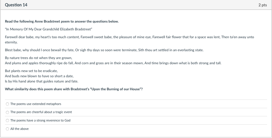Click the bold 'Read the following Anne Bradstreet poem' instruction
Image resolution: width=272 pixels, height=138 pixels.
coord(62,21)
